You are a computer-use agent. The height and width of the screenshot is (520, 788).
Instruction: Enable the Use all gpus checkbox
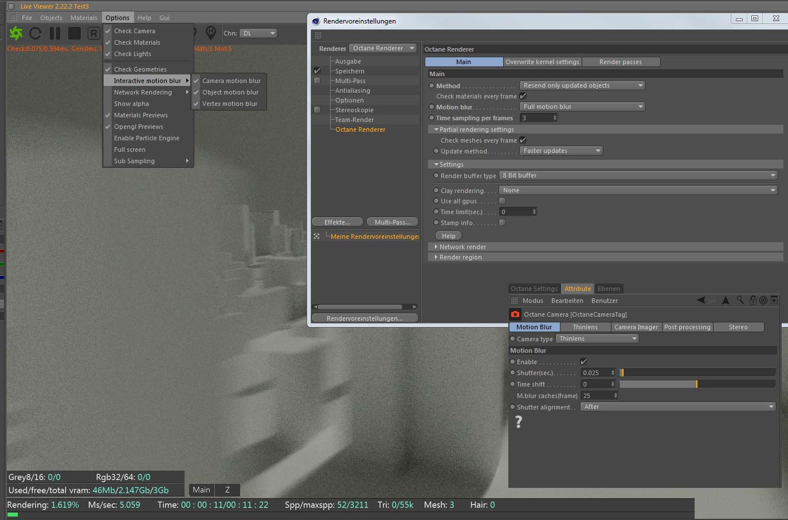[502, 200]
